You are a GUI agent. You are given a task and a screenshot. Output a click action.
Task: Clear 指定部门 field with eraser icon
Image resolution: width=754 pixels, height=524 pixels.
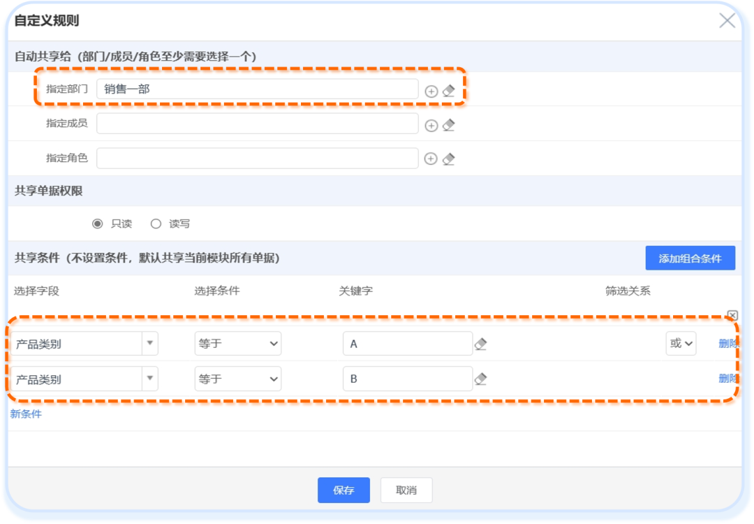point(449,91)
